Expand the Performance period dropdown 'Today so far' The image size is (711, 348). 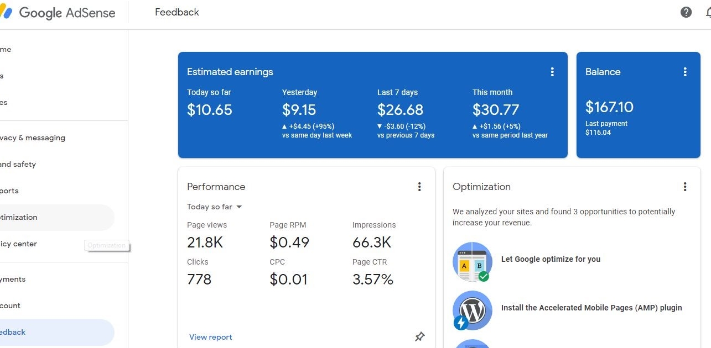pos(215,207)
